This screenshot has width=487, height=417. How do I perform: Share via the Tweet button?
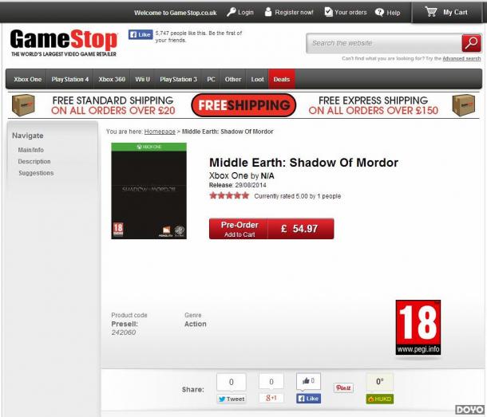pyautogui.click(x=232, y=399)
